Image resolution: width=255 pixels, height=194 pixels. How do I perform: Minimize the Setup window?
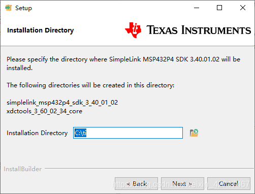click(x=197, y=8)
